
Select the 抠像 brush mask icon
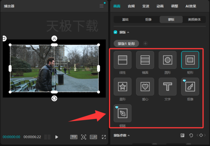tap(190, 86)
